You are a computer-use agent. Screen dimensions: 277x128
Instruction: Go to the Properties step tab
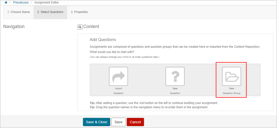click(x=79, y=12)
